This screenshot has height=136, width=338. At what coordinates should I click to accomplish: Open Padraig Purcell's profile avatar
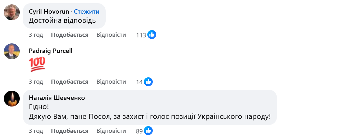tap(12, 51)
